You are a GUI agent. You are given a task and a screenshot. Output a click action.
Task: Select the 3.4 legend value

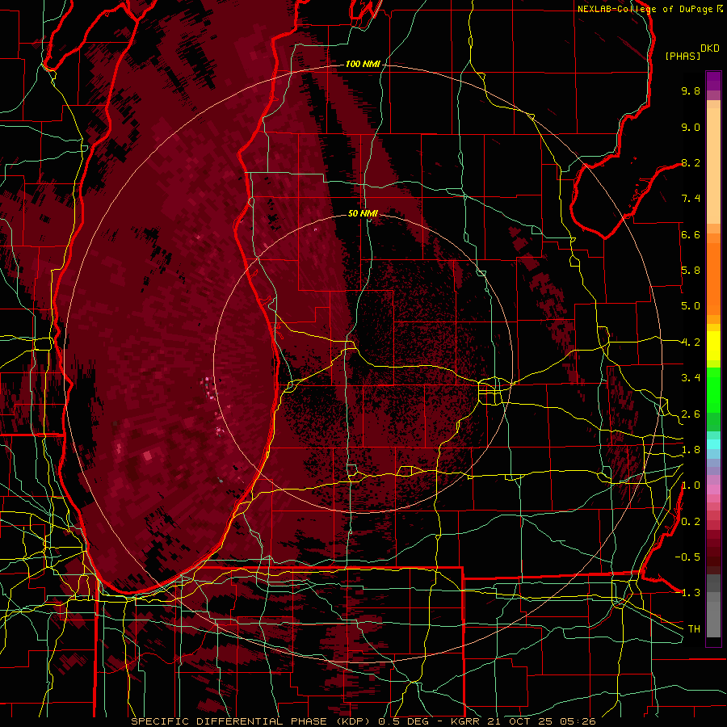pos(691,378)
